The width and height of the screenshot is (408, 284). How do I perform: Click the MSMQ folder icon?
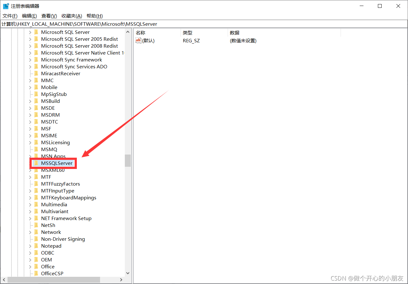[x=36, y=149]
